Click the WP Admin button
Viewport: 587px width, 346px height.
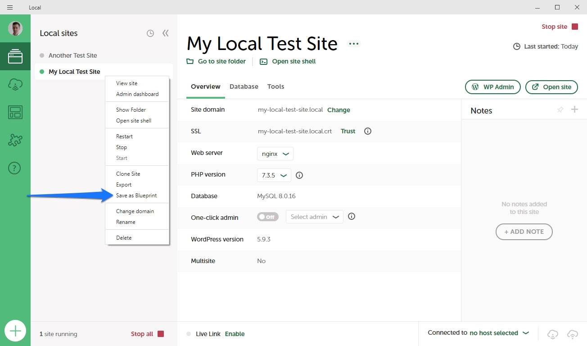pos(493,87)
